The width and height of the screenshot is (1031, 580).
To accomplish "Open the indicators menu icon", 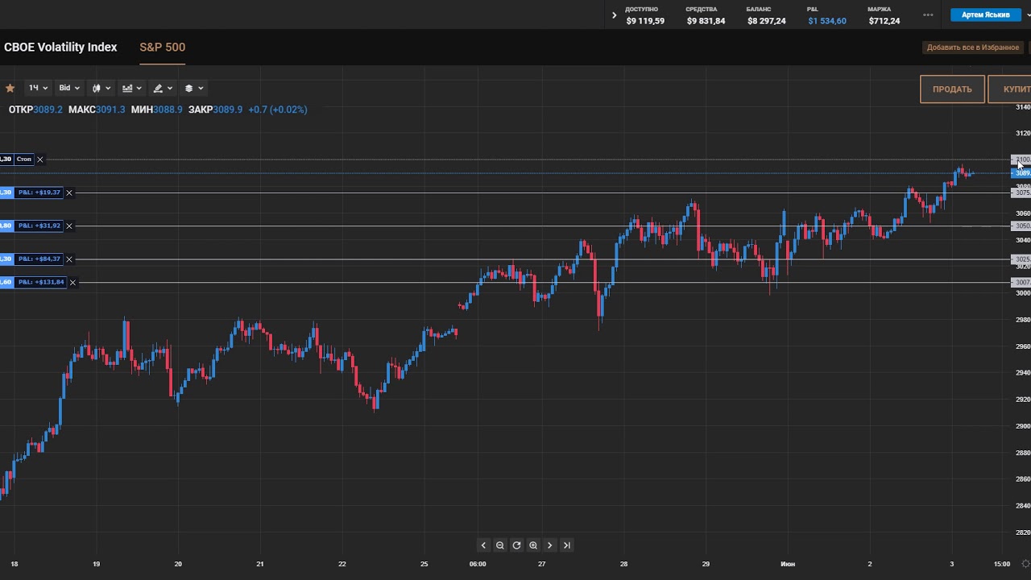I will (x=131, y=88).
